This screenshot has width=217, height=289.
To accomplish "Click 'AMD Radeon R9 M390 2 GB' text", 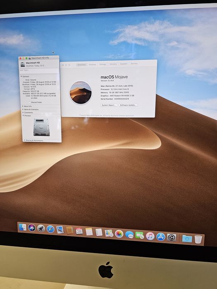I will pos(122,96).
